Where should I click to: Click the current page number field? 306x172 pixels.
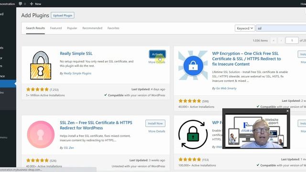point(292,40)
